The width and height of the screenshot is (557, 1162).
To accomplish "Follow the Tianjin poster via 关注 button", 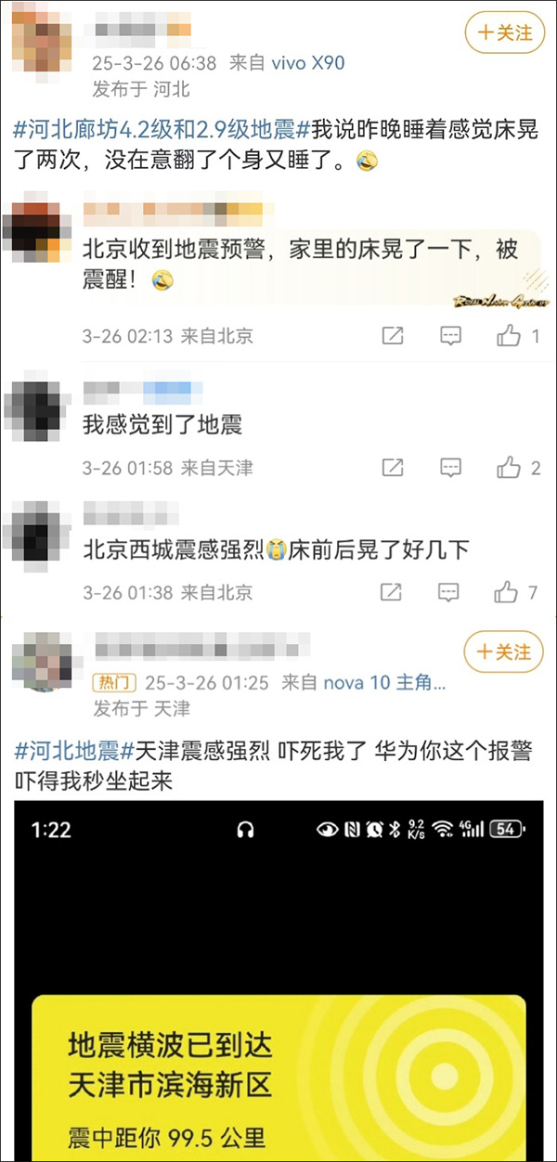I will 504,652.
